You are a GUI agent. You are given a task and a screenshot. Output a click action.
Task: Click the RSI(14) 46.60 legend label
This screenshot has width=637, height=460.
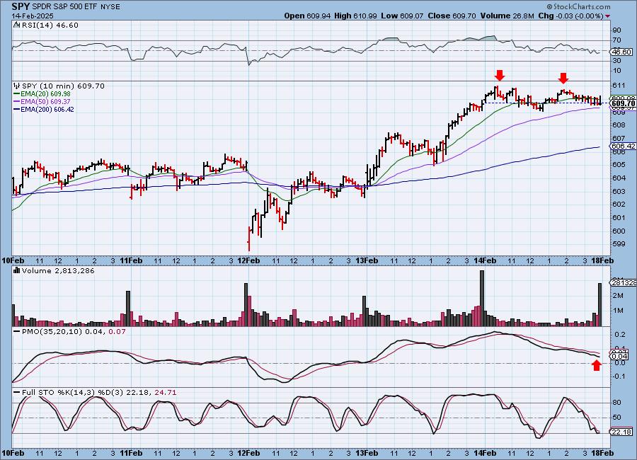click(x=50, y=25)
